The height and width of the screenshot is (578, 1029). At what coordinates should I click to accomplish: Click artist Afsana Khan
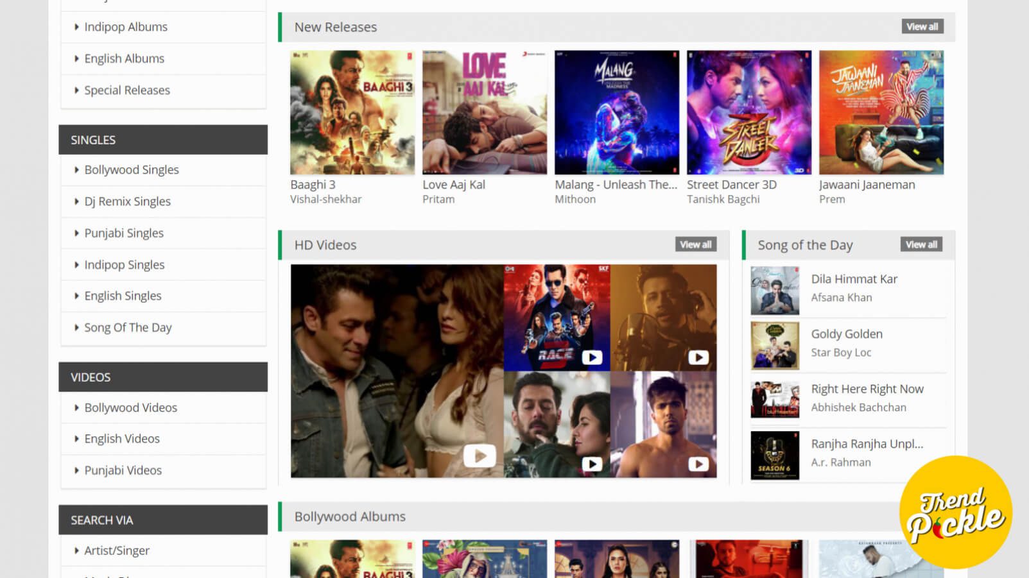[x=842, y=298]
